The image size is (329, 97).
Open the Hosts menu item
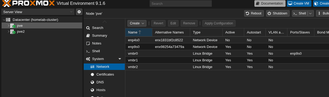tap(104, 90)
